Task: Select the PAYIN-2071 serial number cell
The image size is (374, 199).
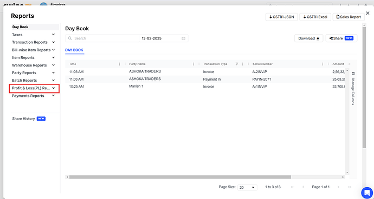Action: point(262,79)
